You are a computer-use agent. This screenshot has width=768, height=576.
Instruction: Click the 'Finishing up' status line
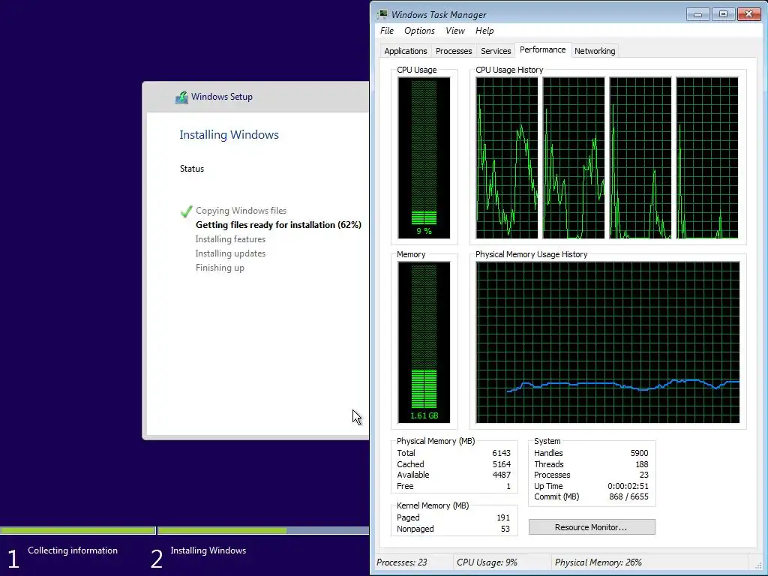click(x=220, y=268)
